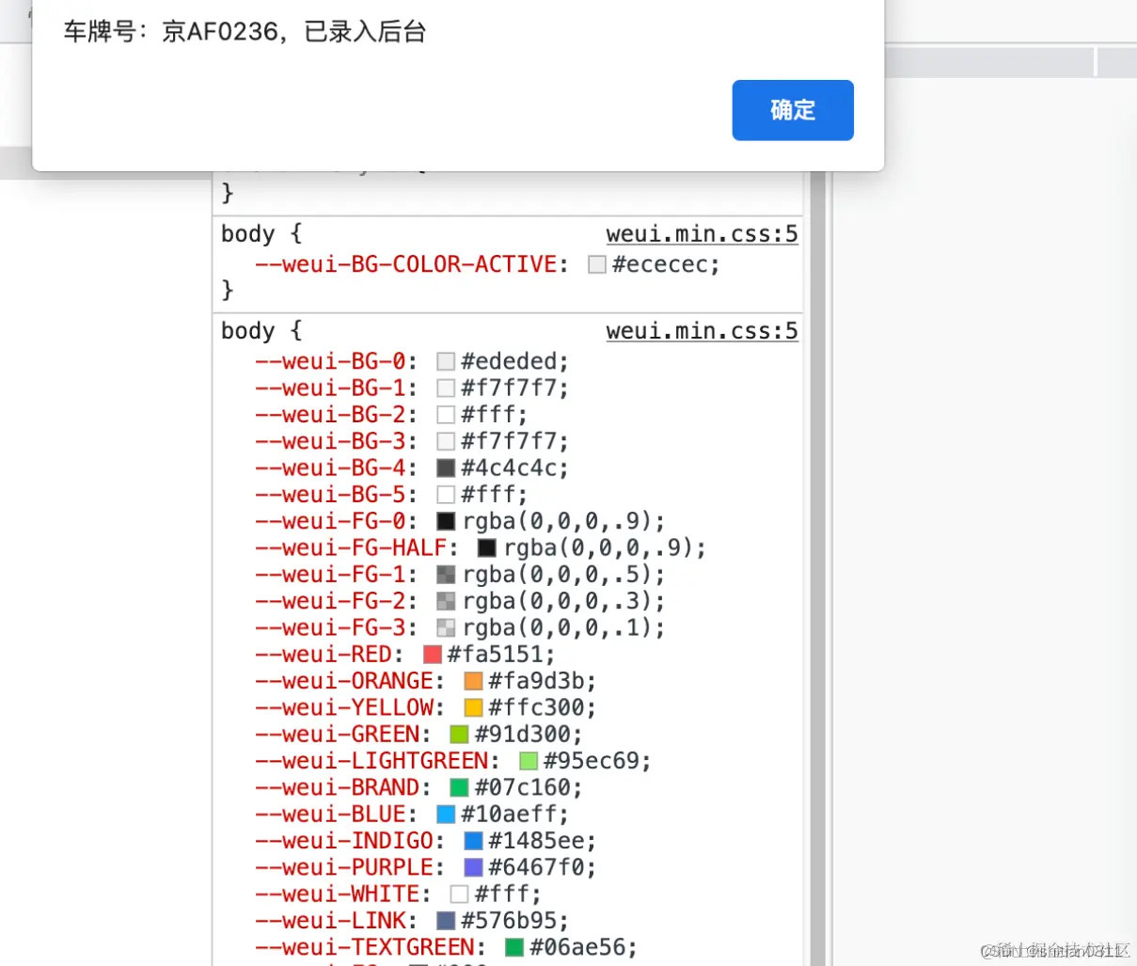This screenshot has width=1137, height=966.
Task: Select the --weui-BG-4 property name
Action: tap(330, 467)
